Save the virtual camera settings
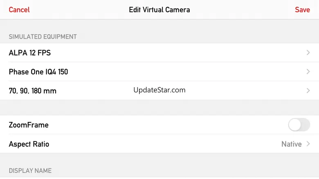 (x=302, y=10)
